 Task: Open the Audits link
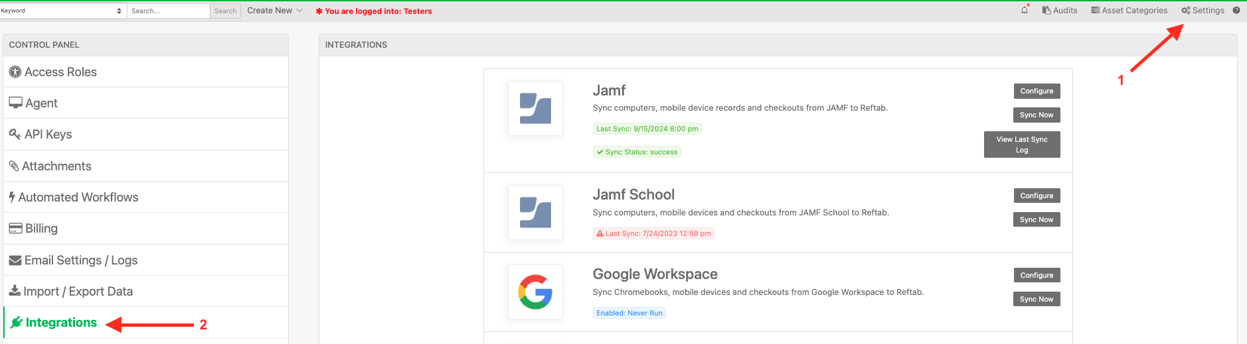pyautogui.click(x=1060, y=11)
